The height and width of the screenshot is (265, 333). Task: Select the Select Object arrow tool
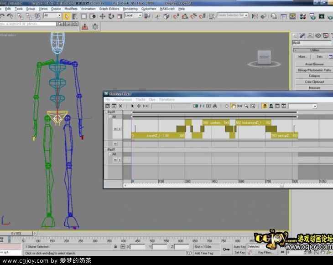point(67,16)
